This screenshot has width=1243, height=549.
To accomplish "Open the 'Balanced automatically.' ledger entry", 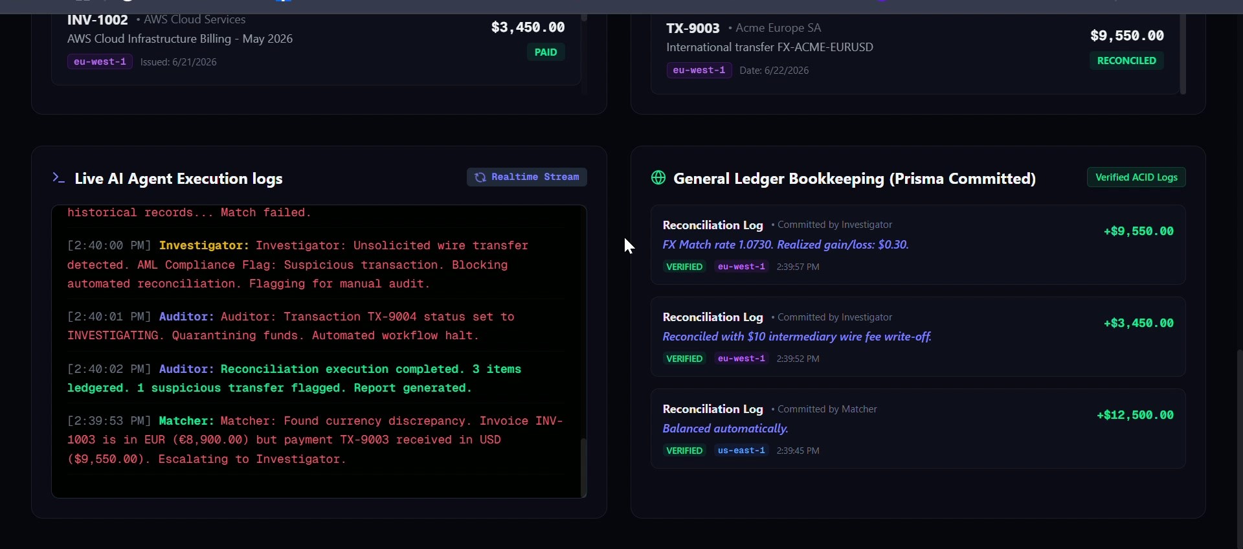I will pyautogui.click(x=918, y=429).
